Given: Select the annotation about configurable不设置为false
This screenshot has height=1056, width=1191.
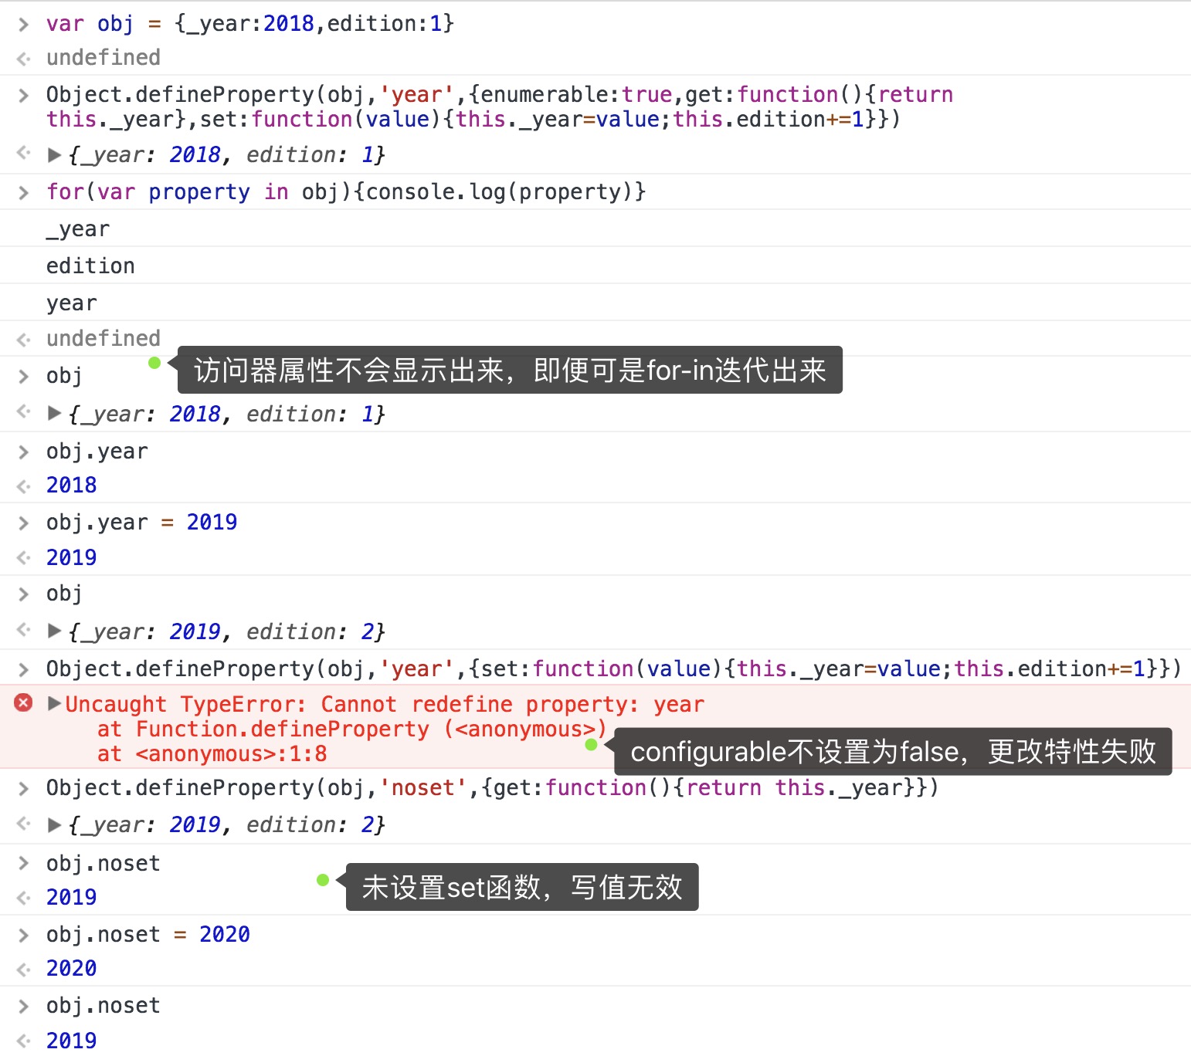Looking at the screenshot, I should (x=893, y=751).
